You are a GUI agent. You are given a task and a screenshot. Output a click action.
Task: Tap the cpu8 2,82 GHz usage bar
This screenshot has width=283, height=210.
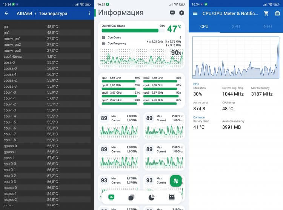coord(162,103)
